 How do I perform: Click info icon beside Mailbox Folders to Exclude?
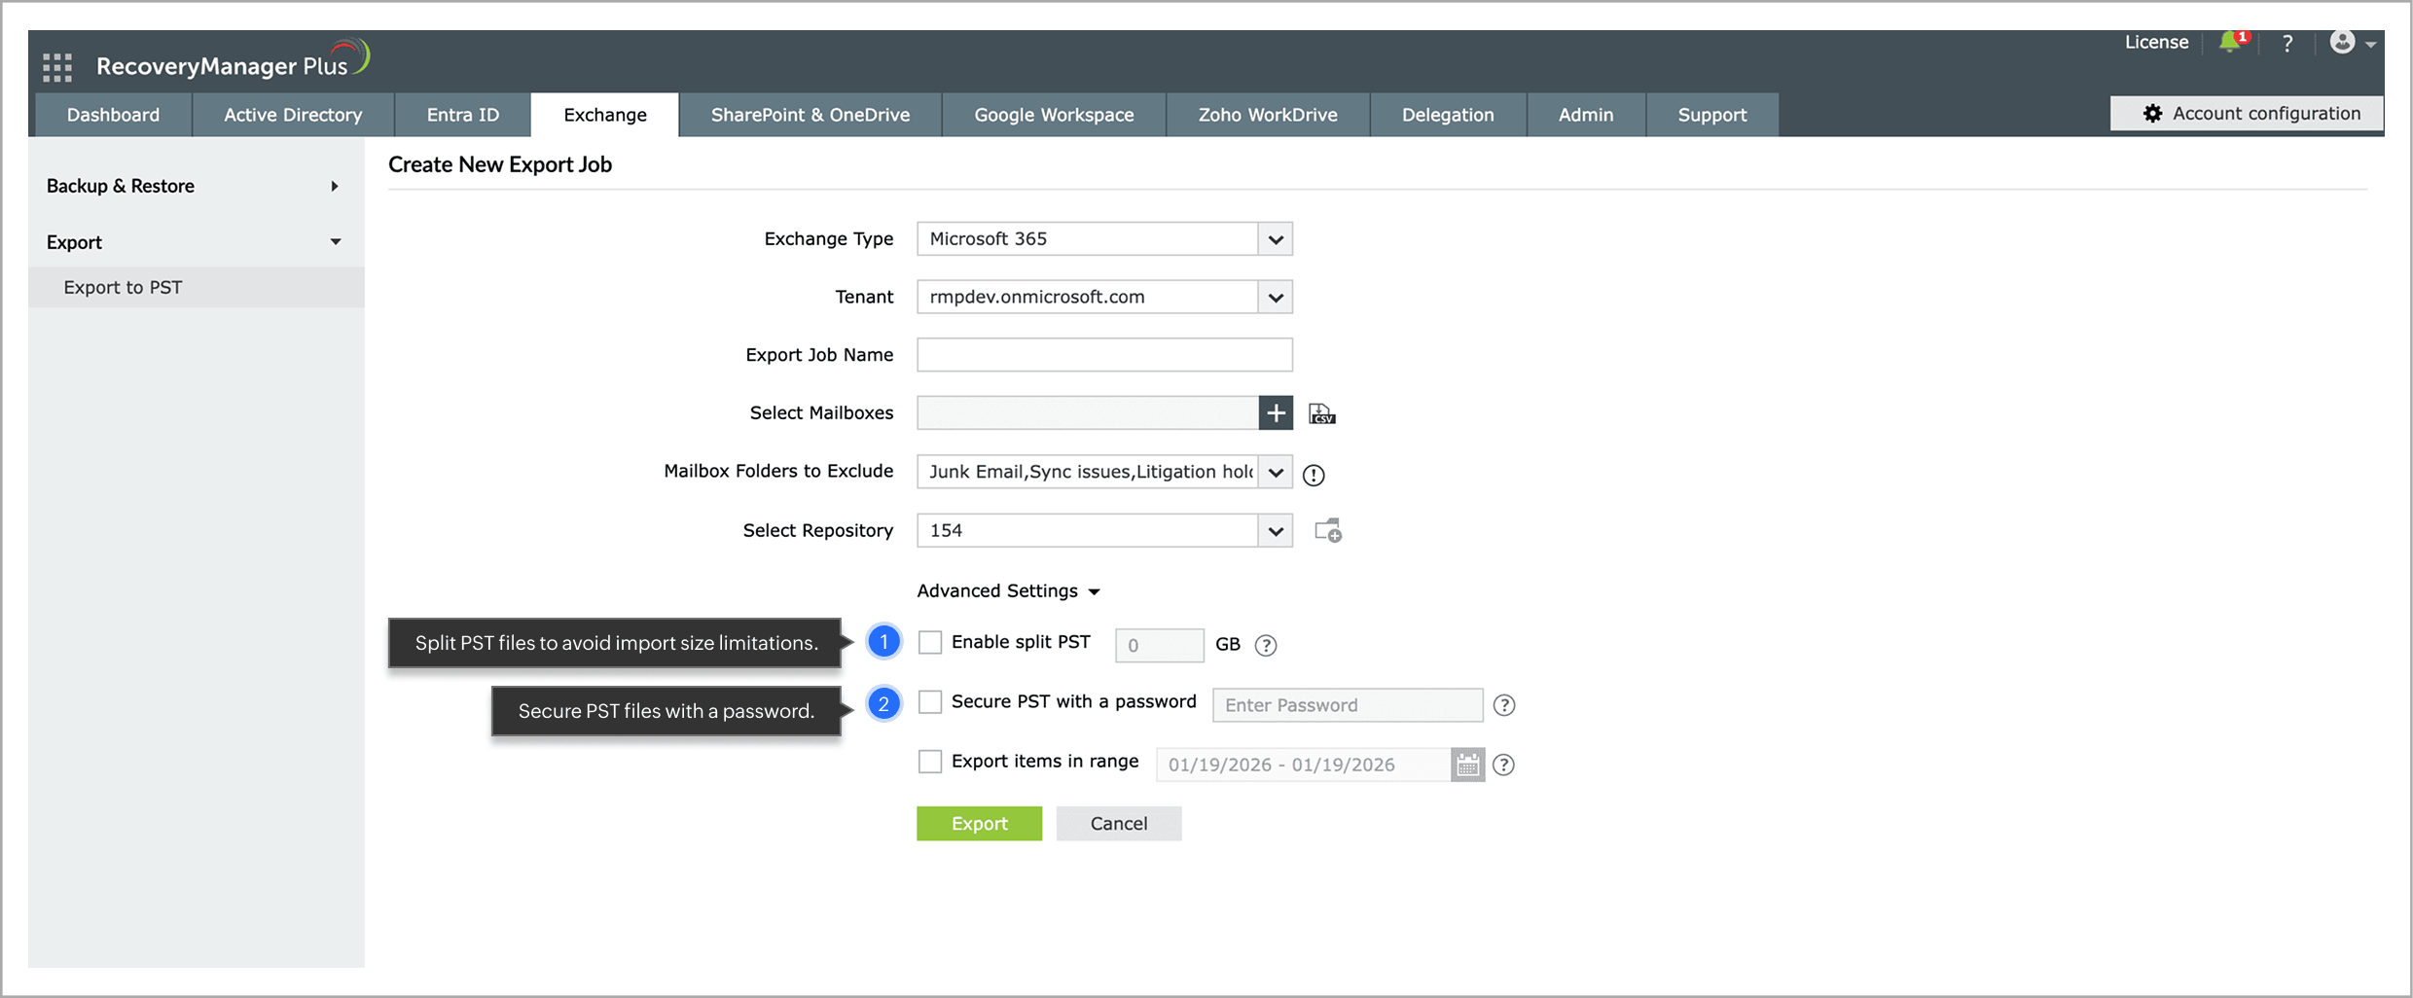[1314, 475]
